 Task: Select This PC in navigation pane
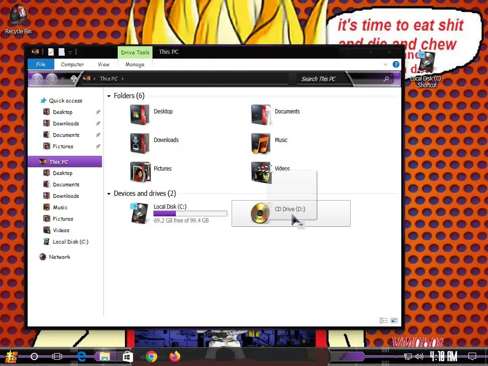(x=65, y=162)
